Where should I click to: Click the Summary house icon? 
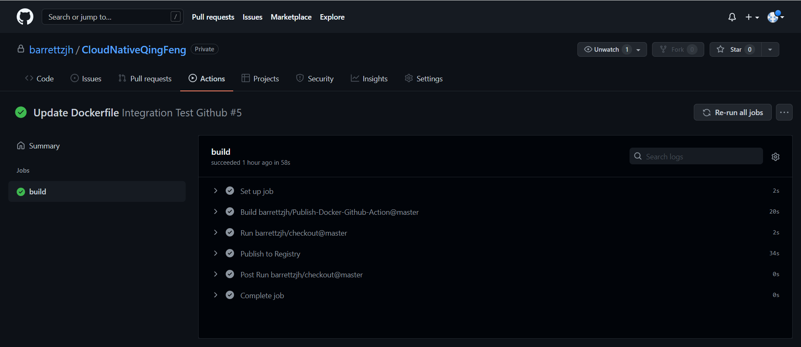[21, 146]
